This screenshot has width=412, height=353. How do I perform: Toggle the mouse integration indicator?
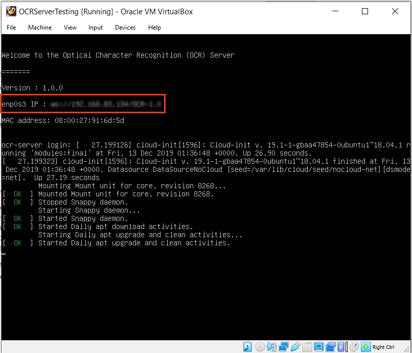tap(354, 347)
